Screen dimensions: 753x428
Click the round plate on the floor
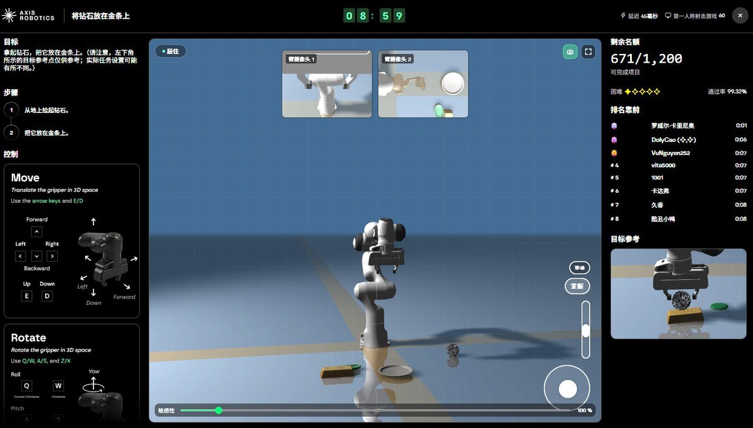pos(396,371)
